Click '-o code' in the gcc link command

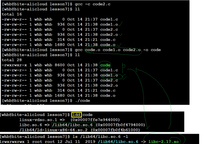click(152, 50)
